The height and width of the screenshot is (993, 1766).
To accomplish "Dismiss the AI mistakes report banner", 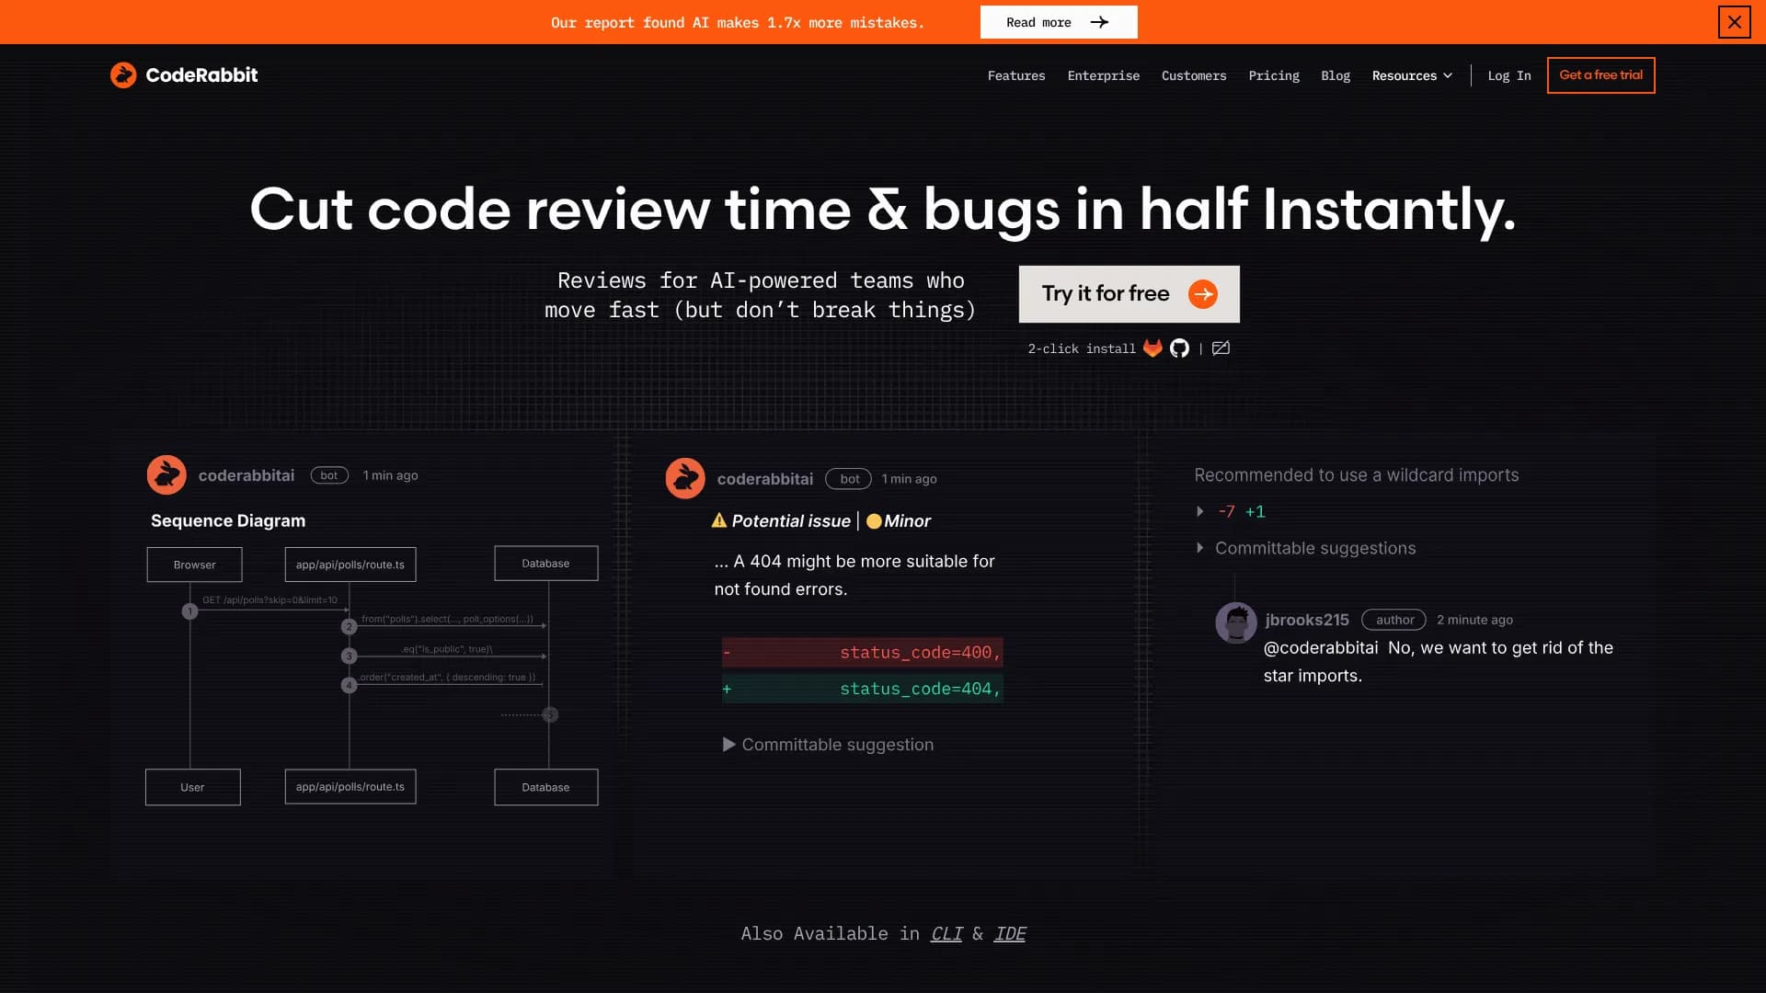I will [1735, 22].
